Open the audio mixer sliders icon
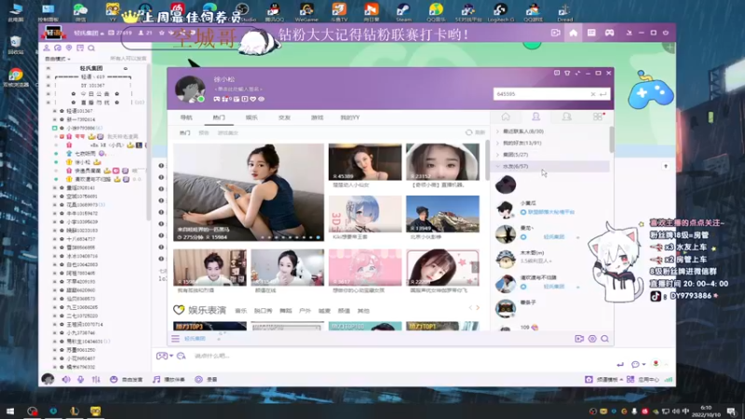 [x=96, y=379]
